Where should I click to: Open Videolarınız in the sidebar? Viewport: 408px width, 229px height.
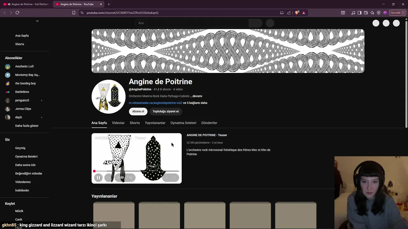tap(23, 182)
